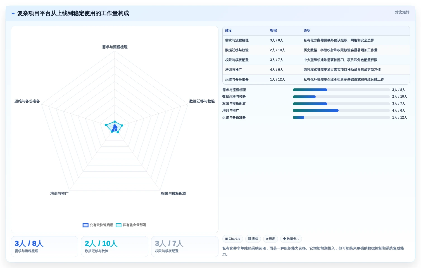
Task: Open the 3人 / 7人 权限与模板配置 card
Action: click(185, 246)
